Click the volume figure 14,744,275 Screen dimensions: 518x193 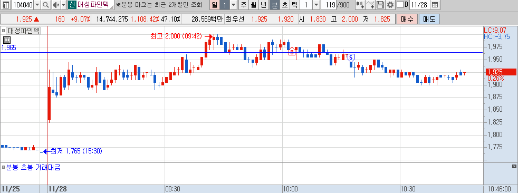(x=112, y=19)
